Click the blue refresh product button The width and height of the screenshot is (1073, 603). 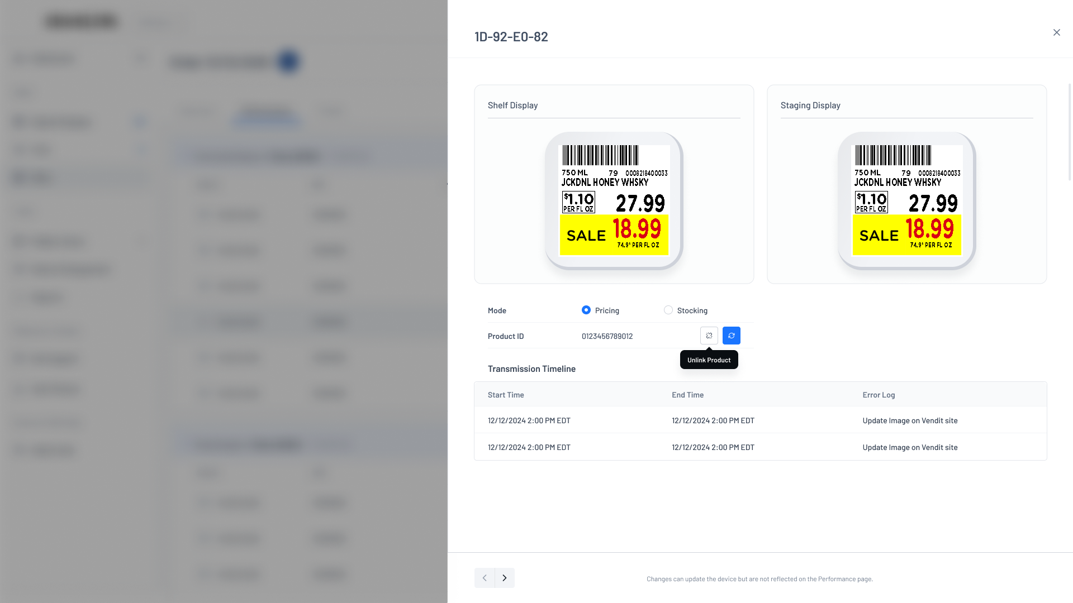731,336
